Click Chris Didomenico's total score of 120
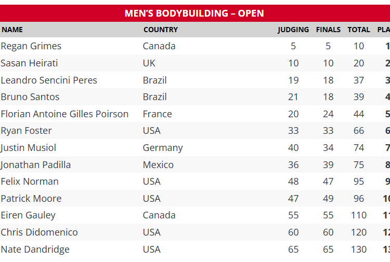 coord(359,232)
